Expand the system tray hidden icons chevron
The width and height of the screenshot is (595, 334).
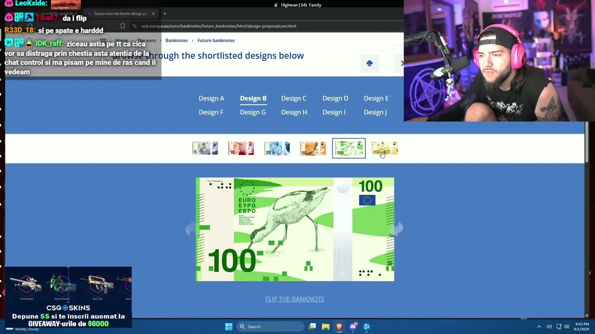click(539, 327)
